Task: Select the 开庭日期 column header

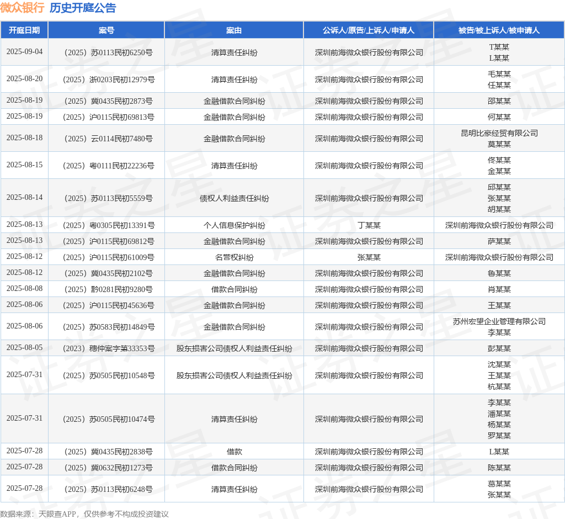Action: [24, 30]
